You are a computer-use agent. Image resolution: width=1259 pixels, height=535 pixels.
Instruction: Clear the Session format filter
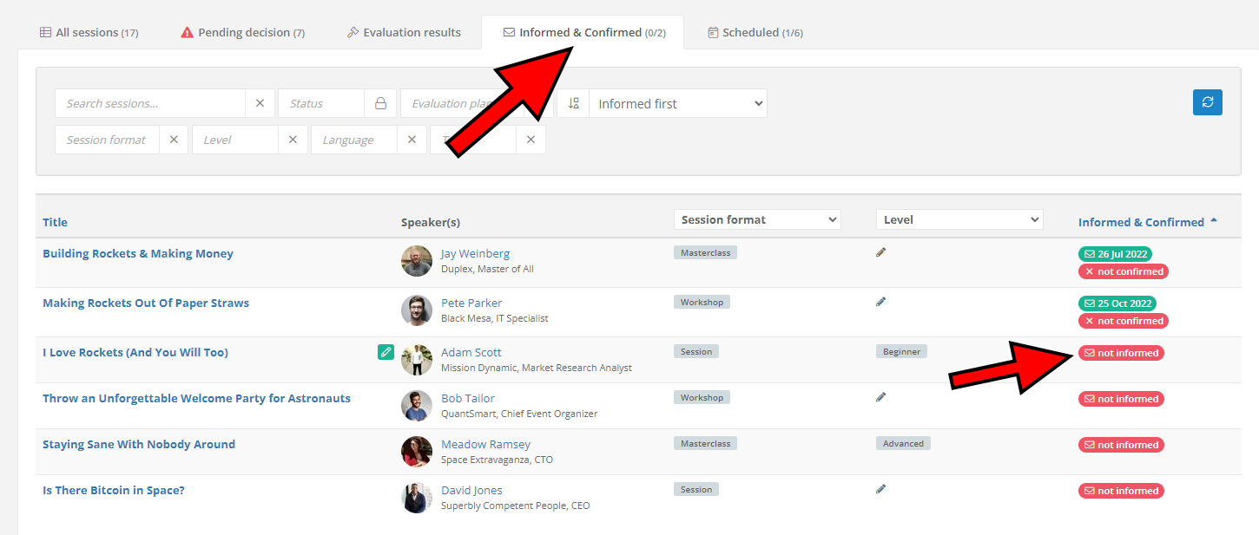click(174, 140)
